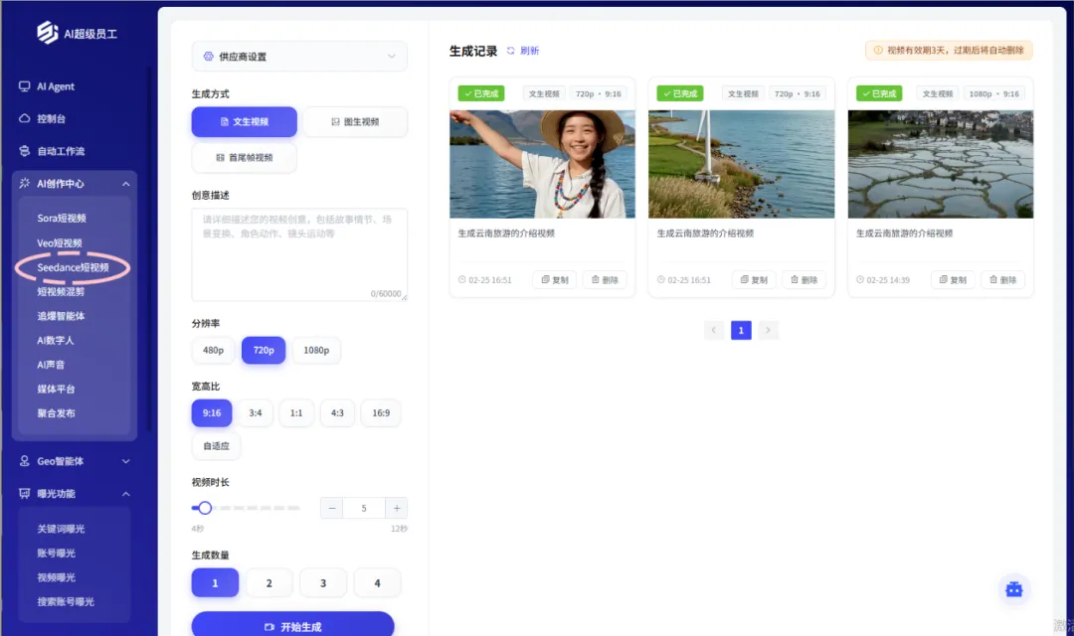Copy the 16:51 wind turbine record

754,280
